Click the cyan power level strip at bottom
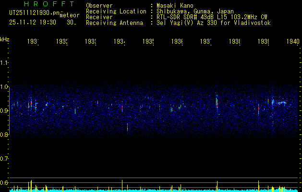Screen dimensions: 302x192 tap(151, 190)
